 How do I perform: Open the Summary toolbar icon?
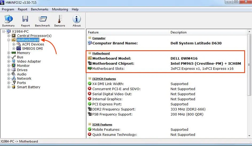point(8,19)
